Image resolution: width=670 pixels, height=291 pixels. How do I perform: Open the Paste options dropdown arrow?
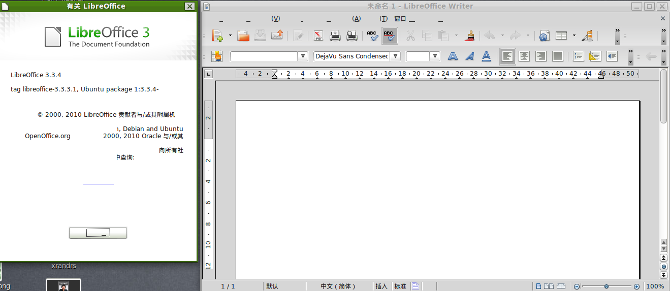(456, 36)
